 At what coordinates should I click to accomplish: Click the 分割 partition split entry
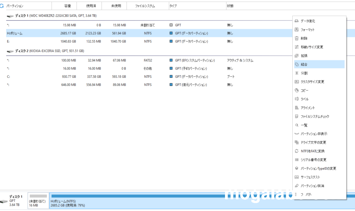(x=304, y=73)
